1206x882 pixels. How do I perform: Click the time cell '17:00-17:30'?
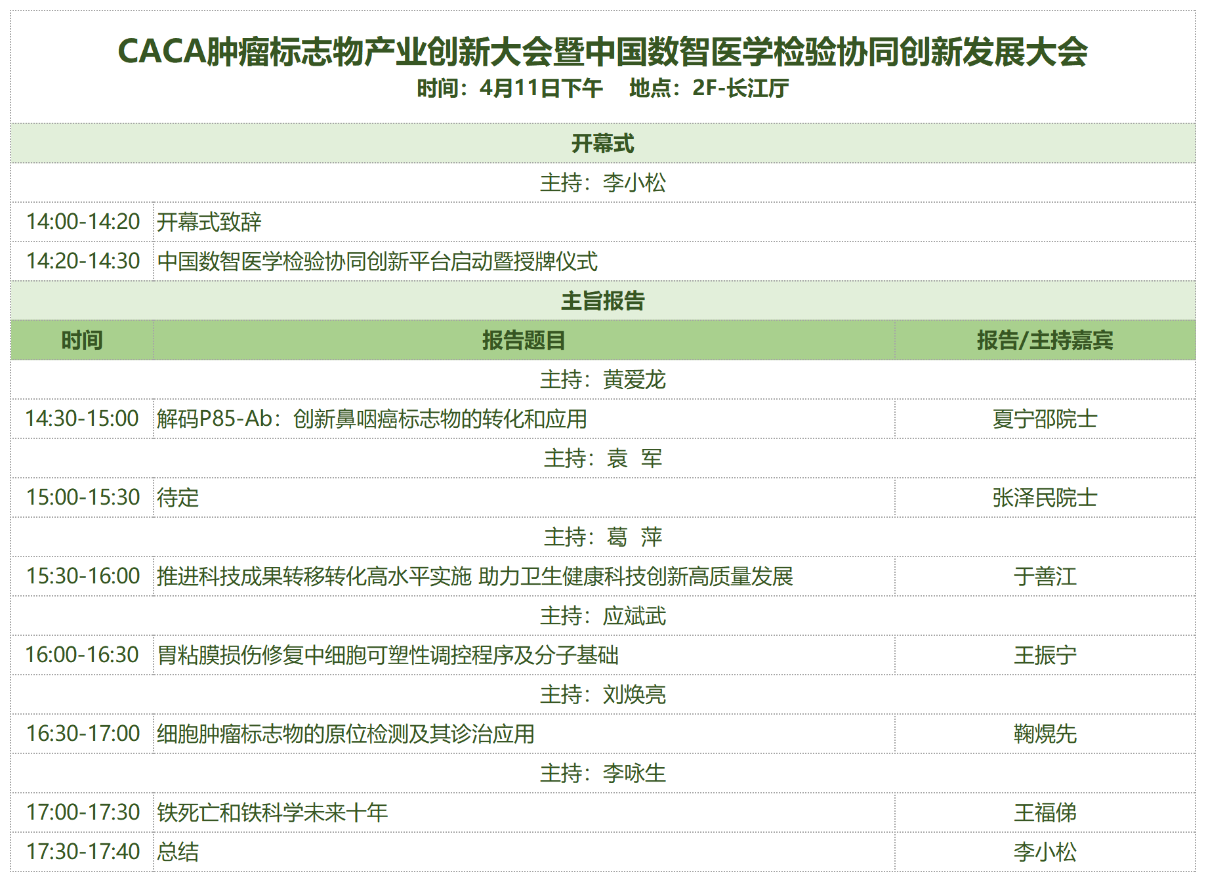pos(83,812)
